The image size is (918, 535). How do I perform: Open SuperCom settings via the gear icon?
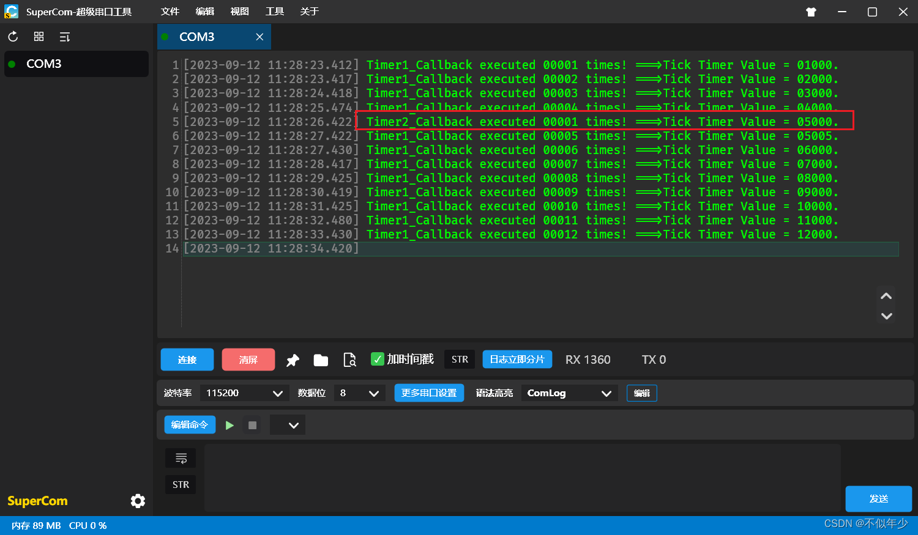[138, 501]
